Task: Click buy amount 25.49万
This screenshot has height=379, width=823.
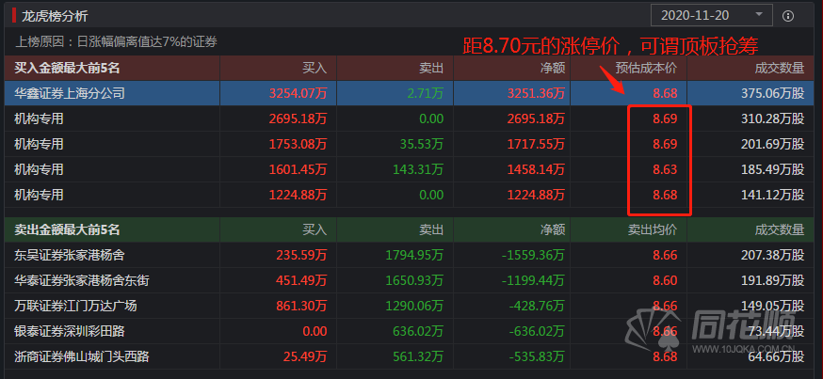Action: tap(304, 356)
